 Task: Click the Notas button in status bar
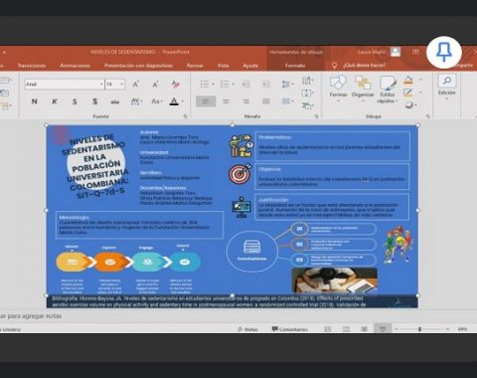pos(247,329)
